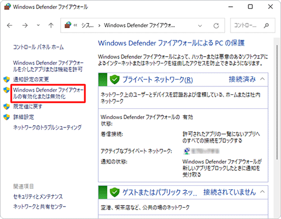Click the ゲストまたはパブリック ネッ... heading
The height and width of the screenshot is (219, 281).
coord(160,193)
